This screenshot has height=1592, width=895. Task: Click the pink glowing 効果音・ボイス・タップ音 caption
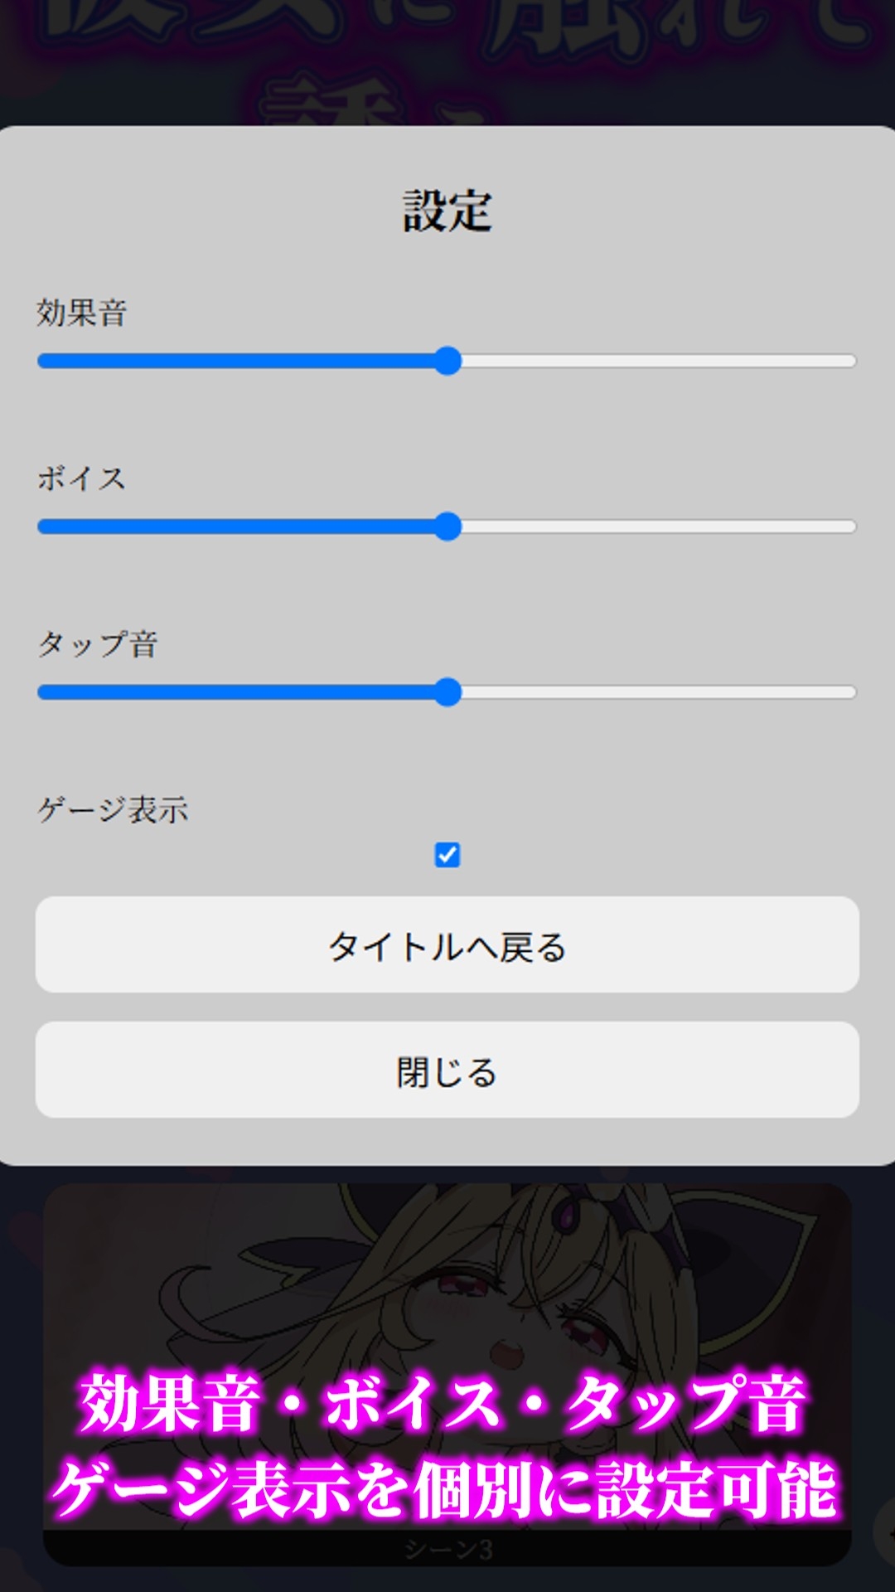[444, 1402]
